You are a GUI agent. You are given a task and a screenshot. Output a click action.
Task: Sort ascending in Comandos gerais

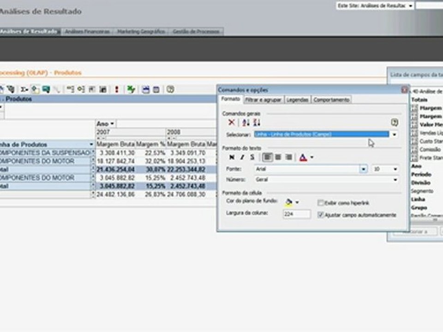(x=246, y=123)
